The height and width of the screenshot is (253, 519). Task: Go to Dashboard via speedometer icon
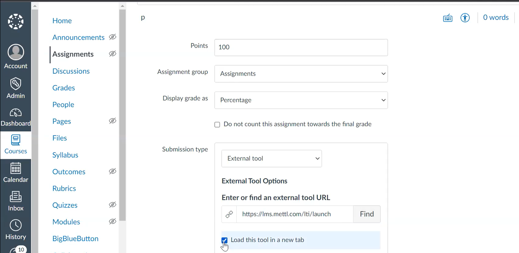(16, 113)
